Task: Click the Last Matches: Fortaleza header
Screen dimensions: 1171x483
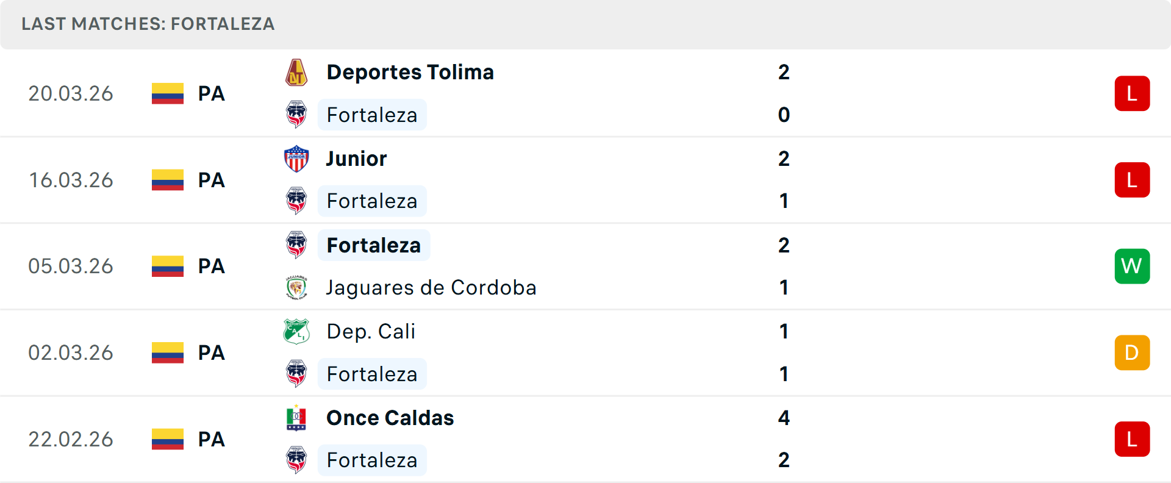Action: point(148,24)
